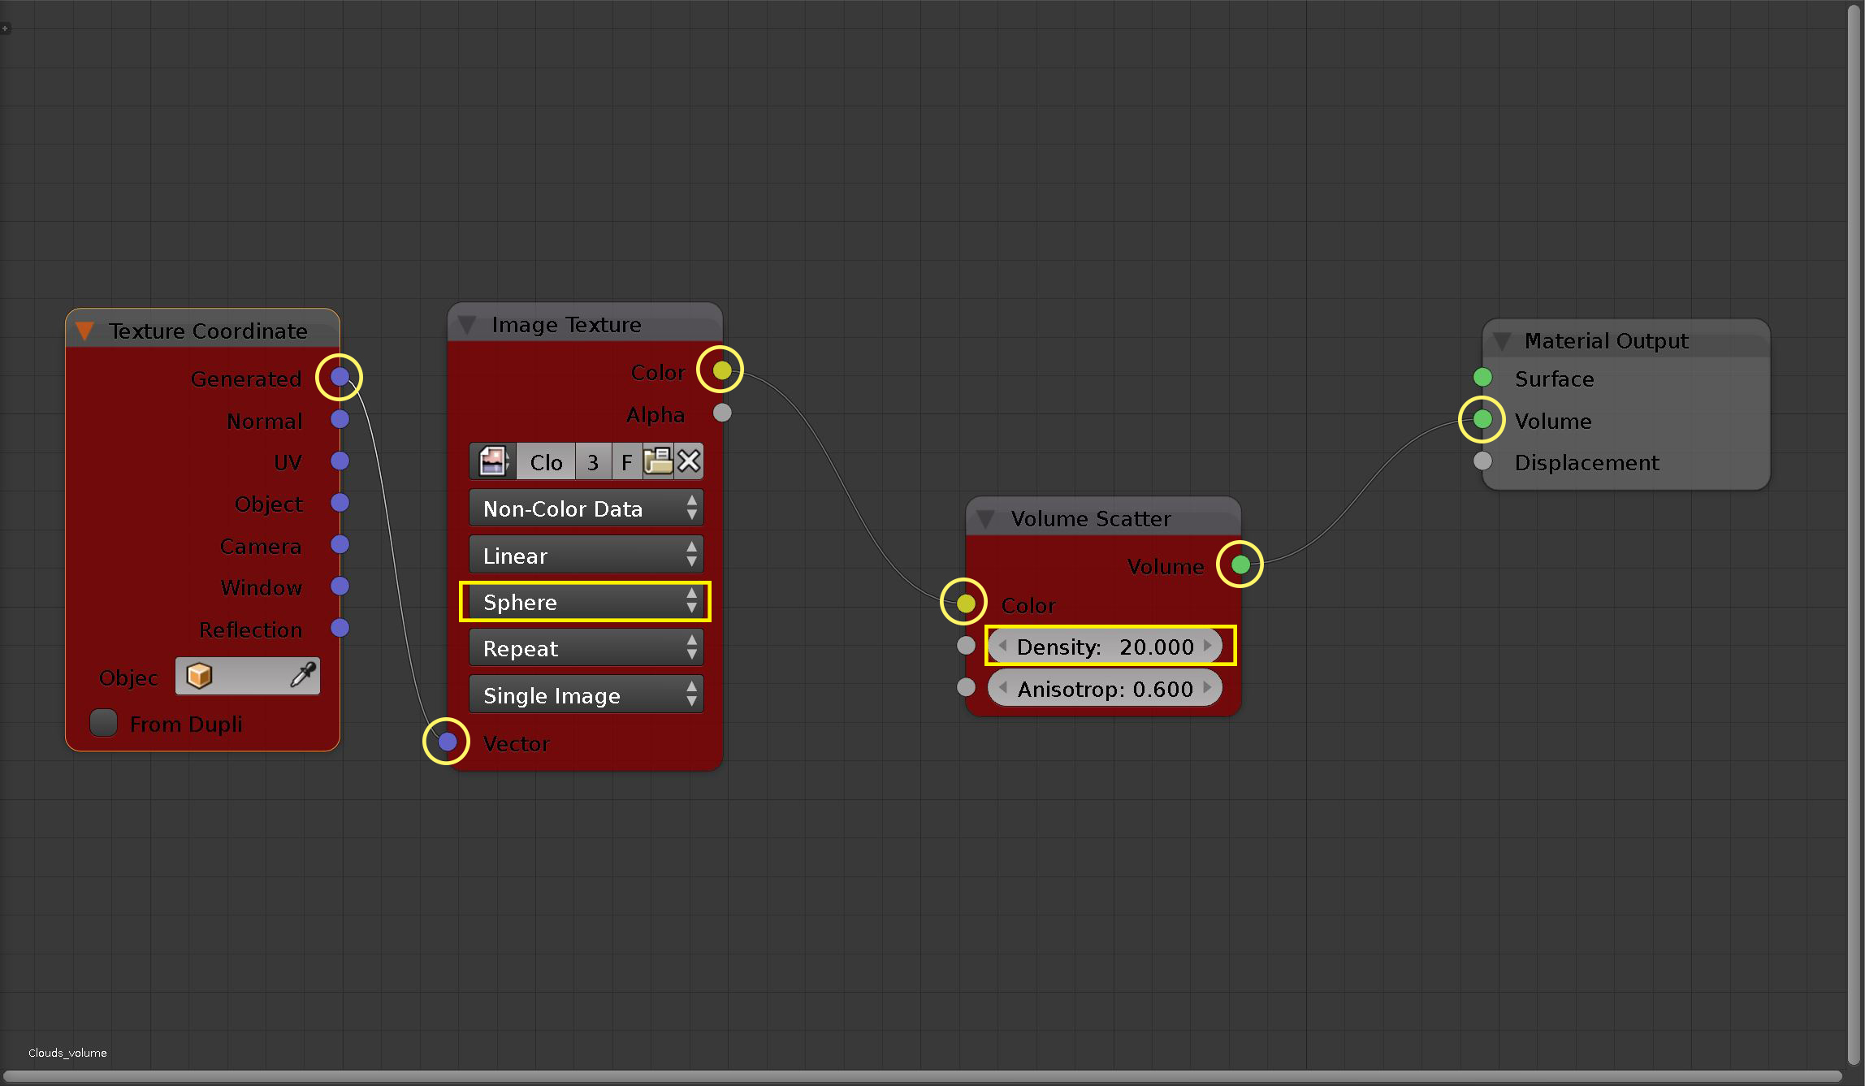Viewport: 1865px width, 1086px height.
Task: Click the Clo image name field
Action: [x=546, y=462]
